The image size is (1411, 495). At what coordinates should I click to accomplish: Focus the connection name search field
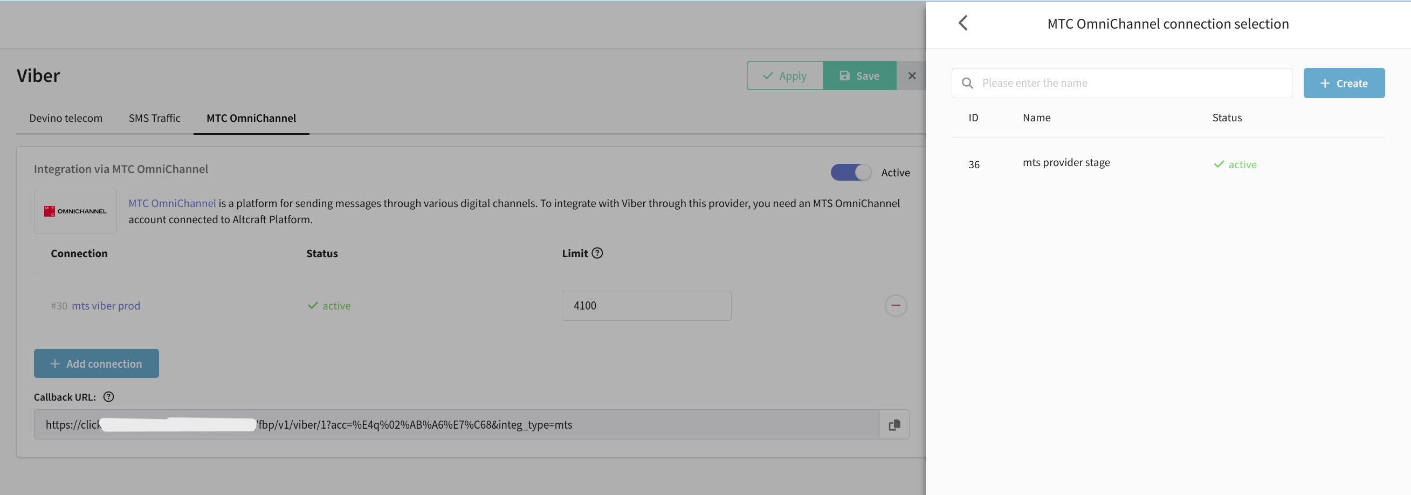1121,83
